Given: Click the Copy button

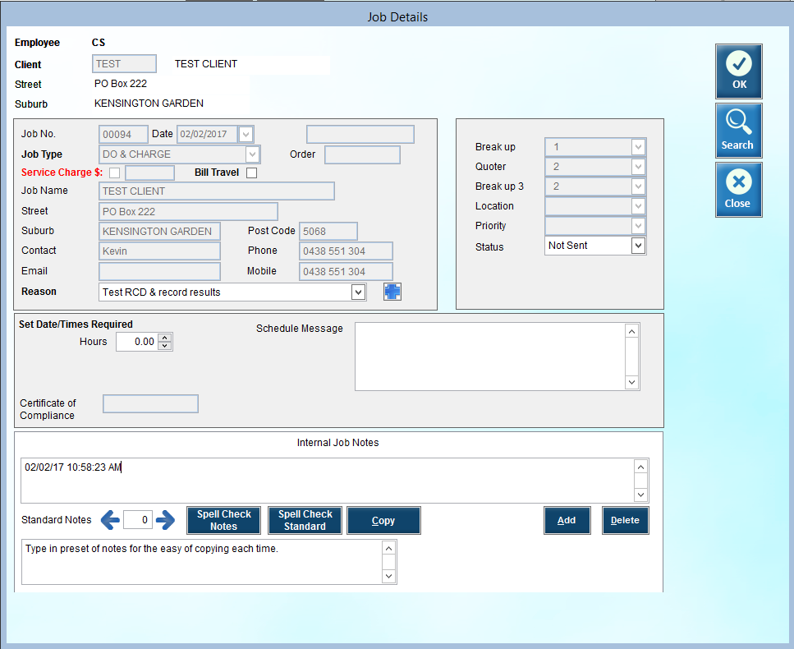Looking at the screenshot, I should tap(383, 520).
